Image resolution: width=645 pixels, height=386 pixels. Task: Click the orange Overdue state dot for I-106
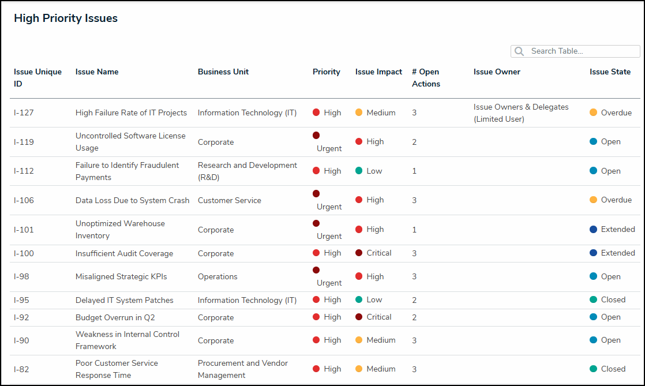pyautogui.click(x=593, y=200)
